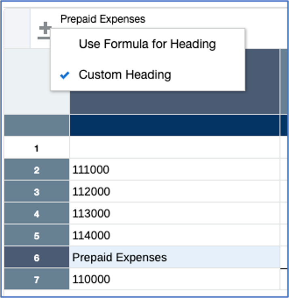The width and height of the screenshot is (289, 298).
Task: Click row header number 3
Action: [36, 192]
